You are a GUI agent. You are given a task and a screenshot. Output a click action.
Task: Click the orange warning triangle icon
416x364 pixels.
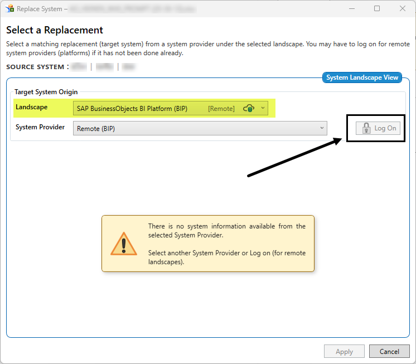click(124, 244)
